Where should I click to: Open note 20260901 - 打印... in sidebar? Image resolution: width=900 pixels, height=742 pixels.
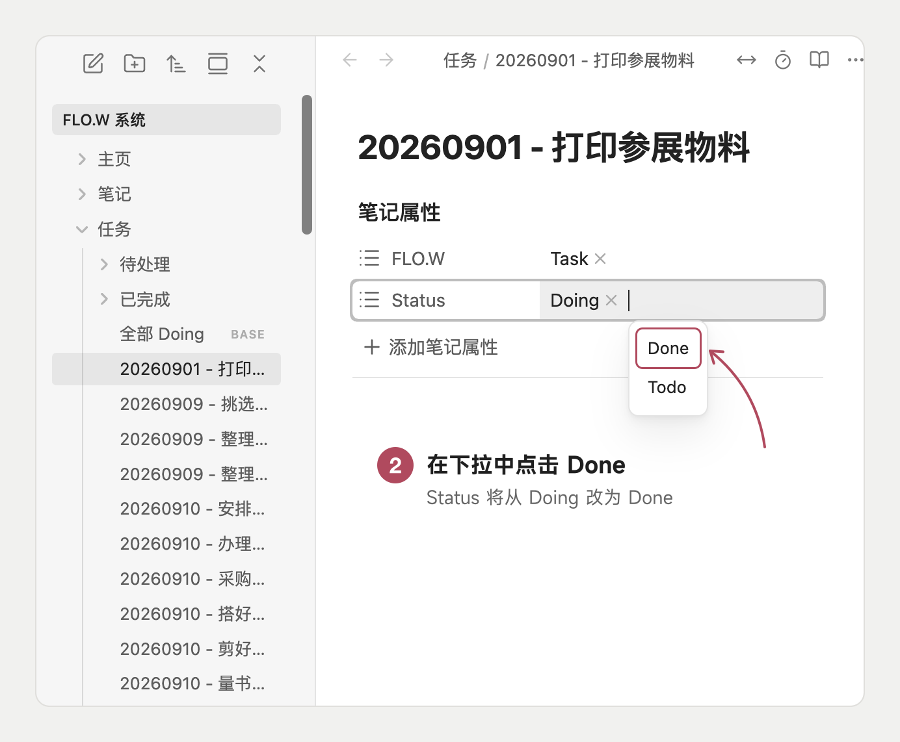[x=166, y=369]
